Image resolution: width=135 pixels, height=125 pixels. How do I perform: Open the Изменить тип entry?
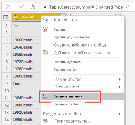tap(68, 80)
